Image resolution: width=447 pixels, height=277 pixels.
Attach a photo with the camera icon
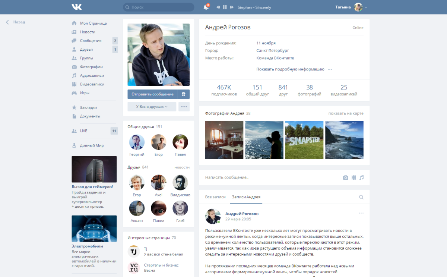coord(345,177)
